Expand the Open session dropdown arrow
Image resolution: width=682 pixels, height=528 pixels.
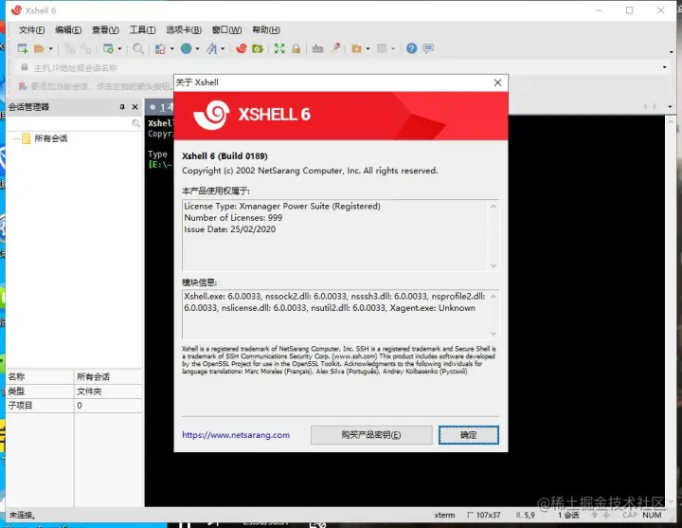[x=51, y=48]
